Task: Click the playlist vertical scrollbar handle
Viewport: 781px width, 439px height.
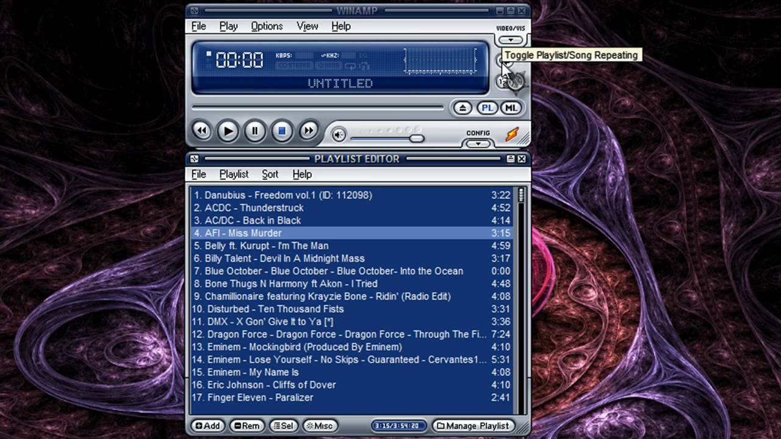Action: tap(521, 195)
